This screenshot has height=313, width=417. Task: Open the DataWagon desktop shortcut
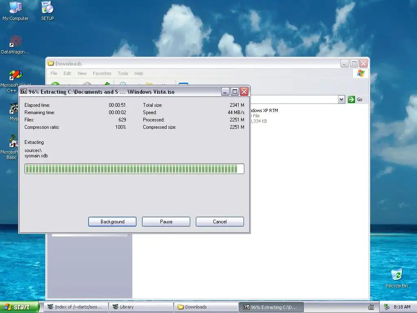(x=15, y=45)
